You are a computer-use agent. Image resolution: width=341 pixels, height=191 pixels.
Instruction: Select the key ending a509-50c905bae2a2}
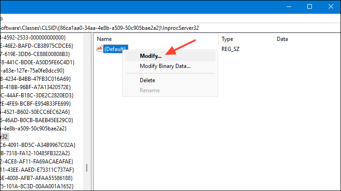tap(33, 128)
